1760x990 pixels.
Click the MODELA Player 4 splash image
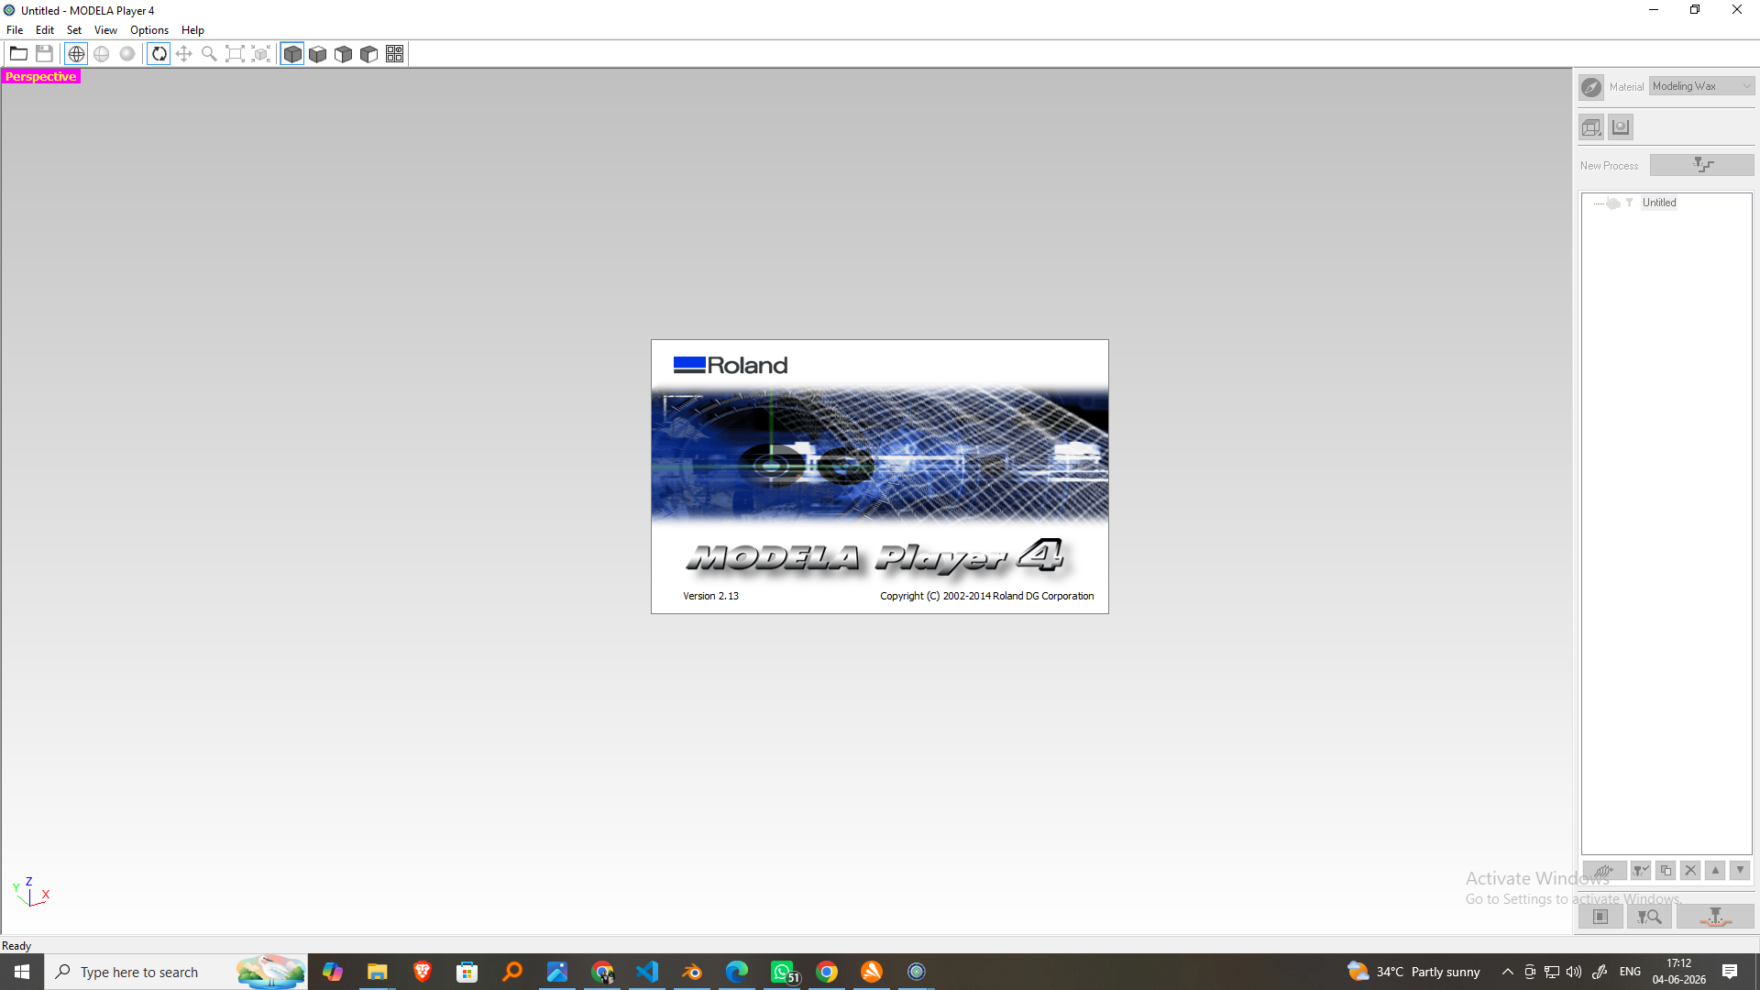pos(880,477)
